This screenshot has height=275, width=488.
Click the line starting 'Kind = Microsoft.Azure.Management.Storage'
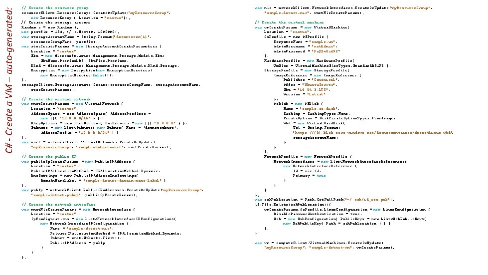[105, 66]
